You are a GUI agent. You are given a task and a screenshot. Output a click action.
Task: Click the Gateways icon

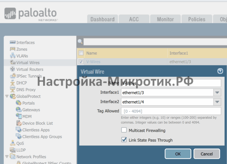pos(18,110)
